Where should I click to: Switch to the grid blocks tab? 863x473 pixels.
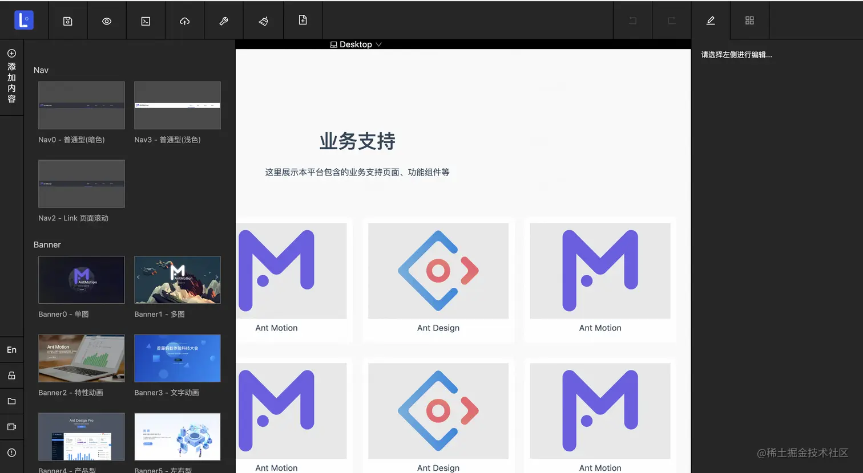(x=749, y=21)
